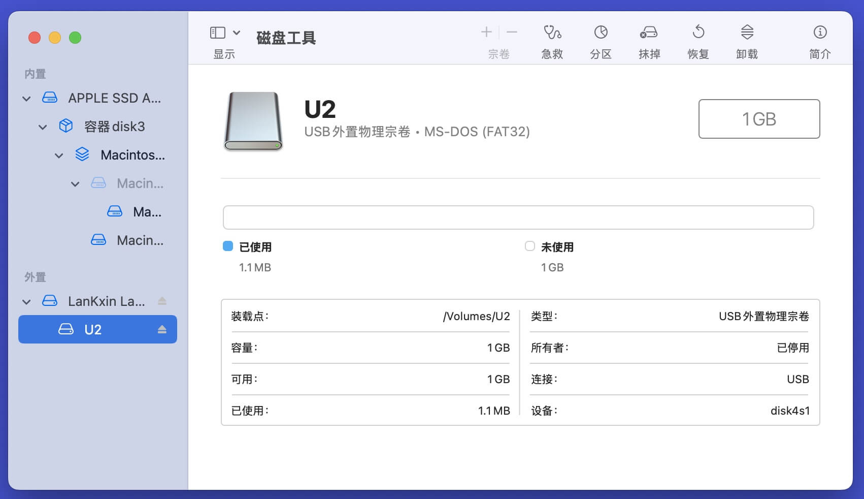Open the view options dropdown arrow

pyautogui.click(x=237, y=33)
